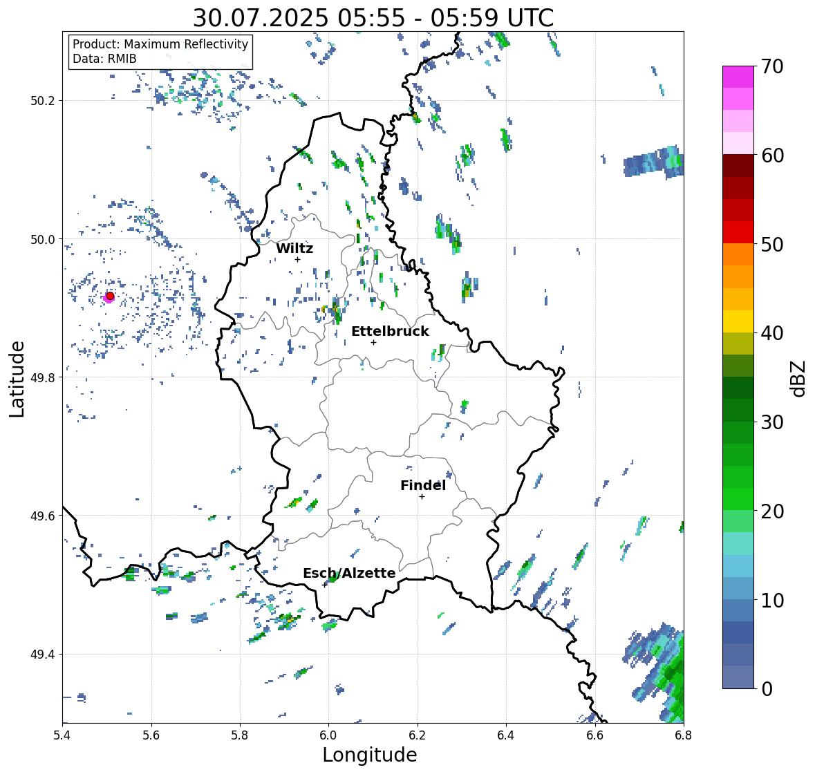This screenshot has height=772, width=815.
Task: Click the Findel station label
Action: (423, 485)
